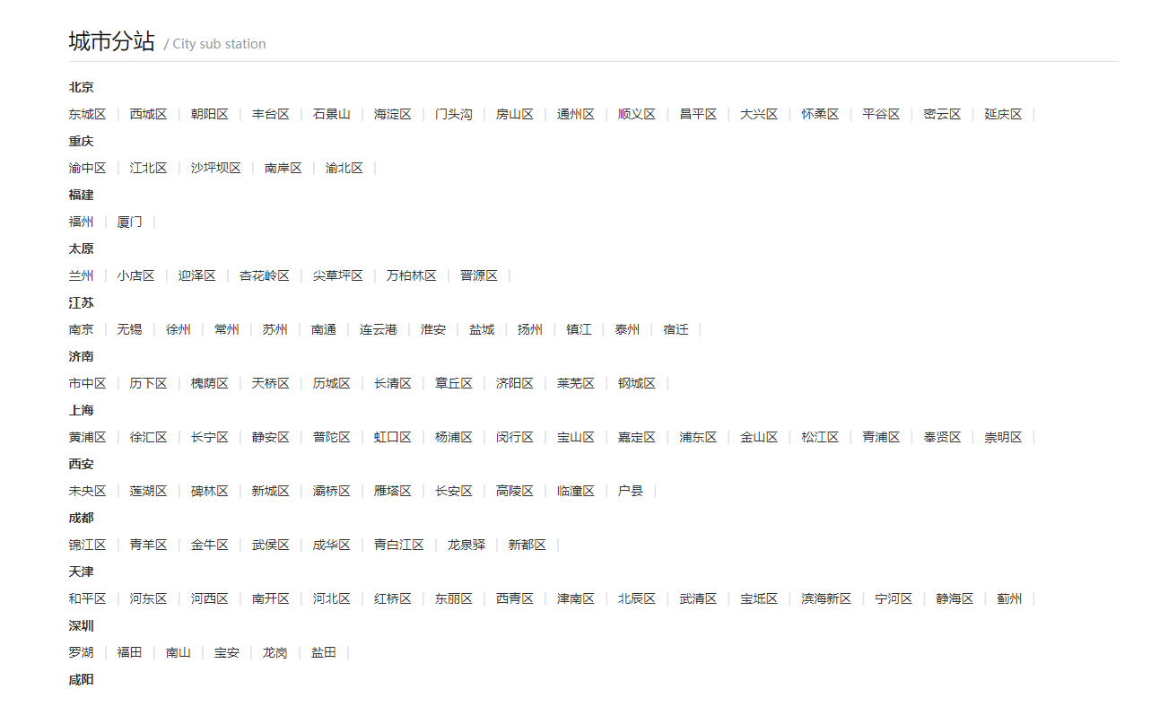Go to 浦东区 sub station
Viewport: 1168px width, 707px height.
(x=697, y=437)
